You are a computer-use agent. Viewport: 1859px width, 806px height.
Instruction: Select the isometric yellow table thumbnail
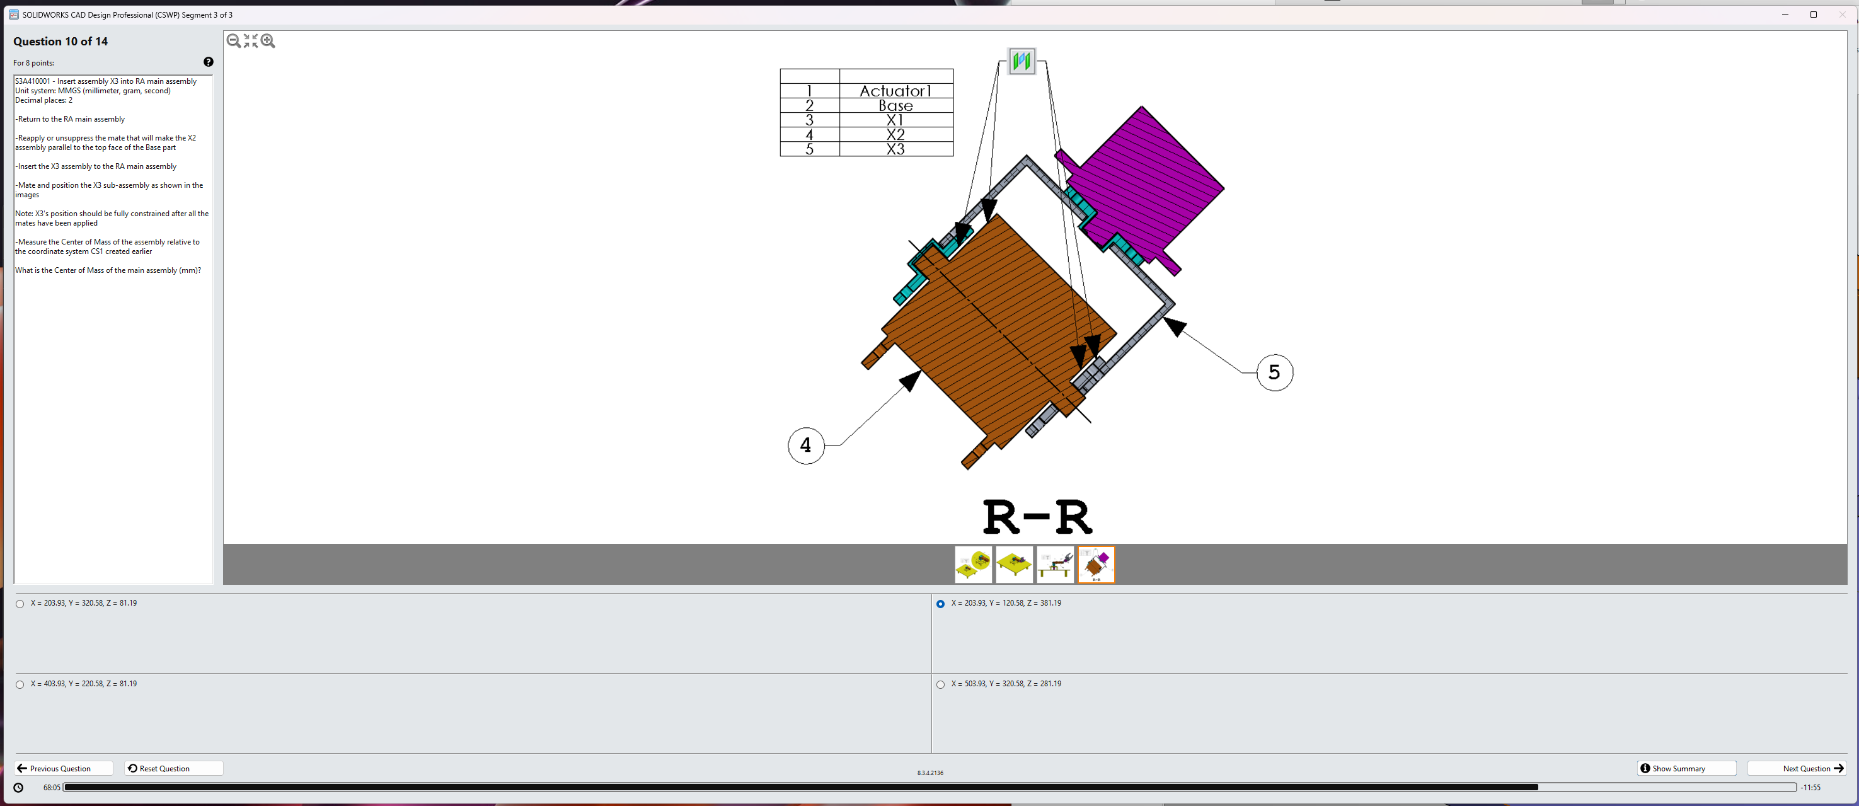[1014, 564]
